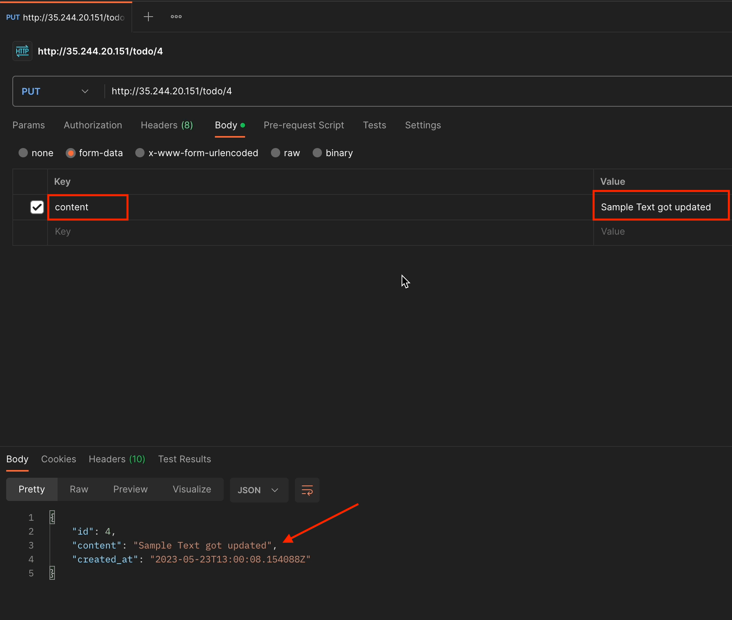Viewport: 732px width, 620px height.
Task: Switch to the Headers (8) request tab
Action: [x=167, y=125]
